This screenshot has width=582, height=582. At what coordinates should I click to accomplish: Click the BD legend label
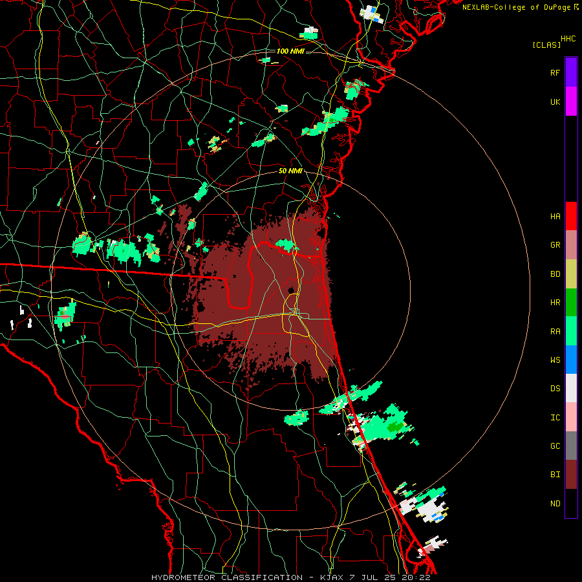click(555, 274)
